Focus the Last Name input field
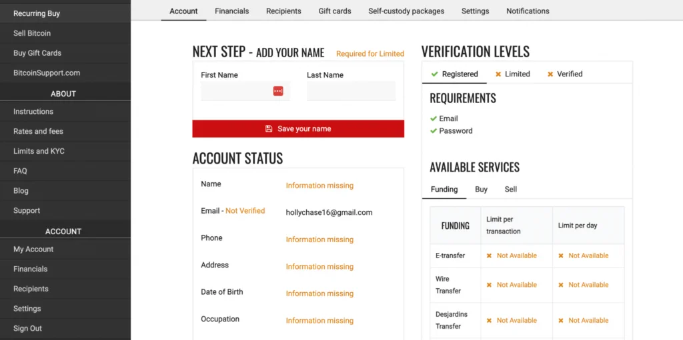The width and height of the screenshot is (683, 340). point(351,91)
